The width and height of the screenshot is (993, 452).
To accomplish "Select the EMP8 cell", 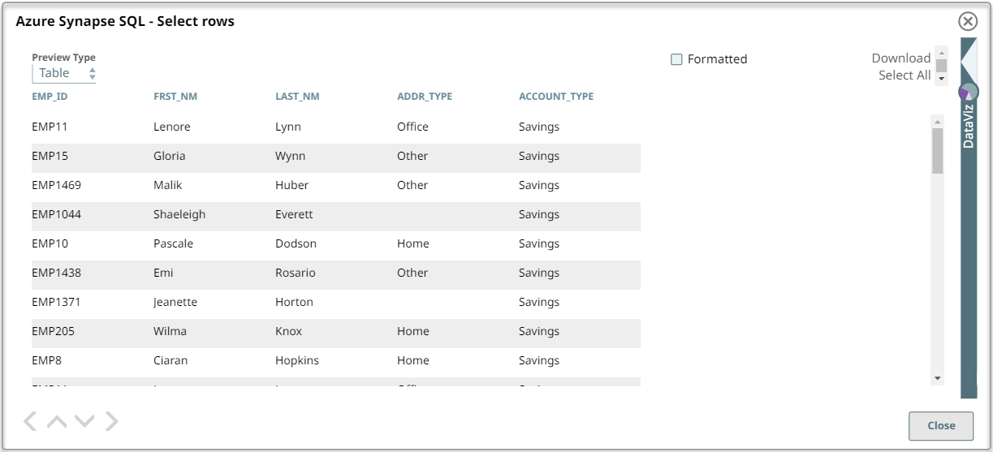I will coord(46,360).
